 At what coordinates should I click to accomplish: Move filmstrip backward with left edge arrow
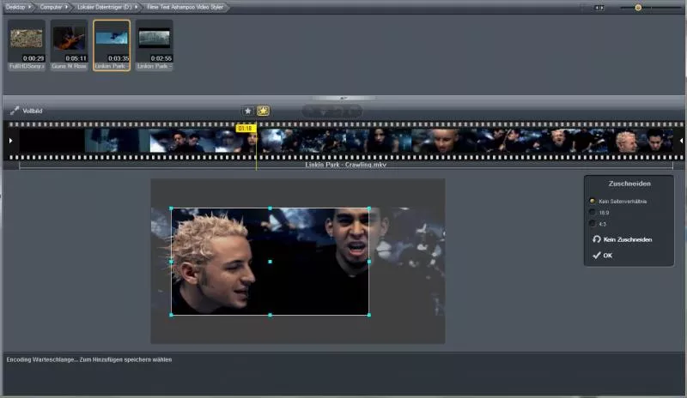pos(10,141)
